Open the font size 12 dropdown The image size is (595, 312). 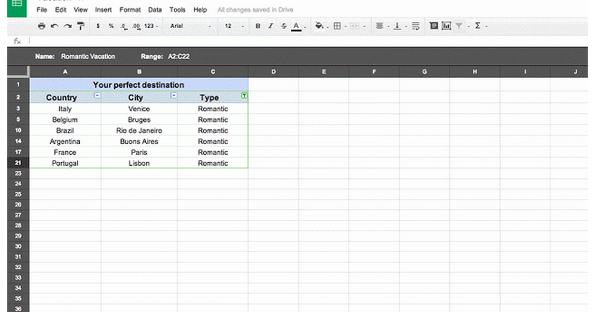(x=234, y=26)
